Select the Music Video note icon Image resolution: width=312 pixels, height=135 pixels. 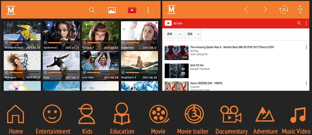pos(298,115)
